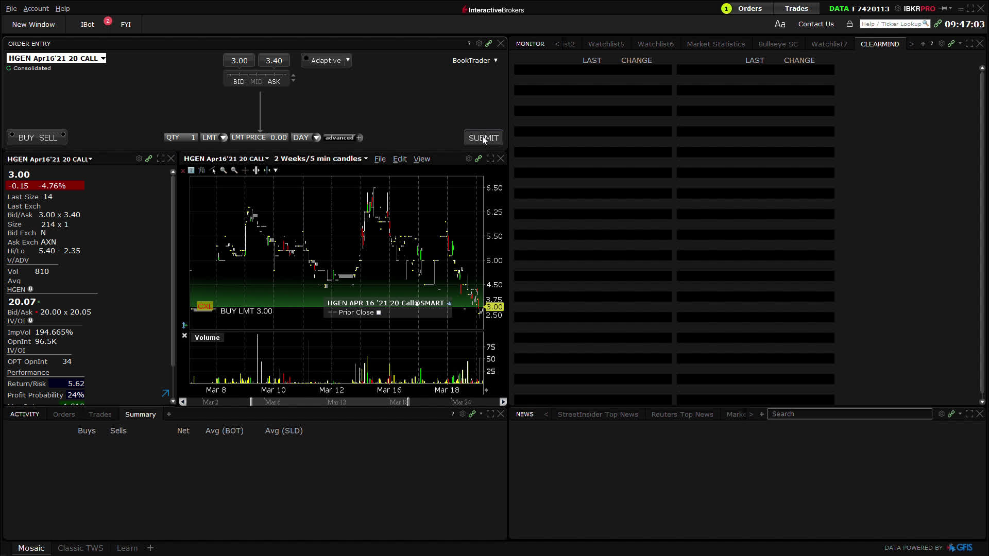Open Monitor panel configuration gear icon
This screenshot has height=556, width=989.
point(942,44)
